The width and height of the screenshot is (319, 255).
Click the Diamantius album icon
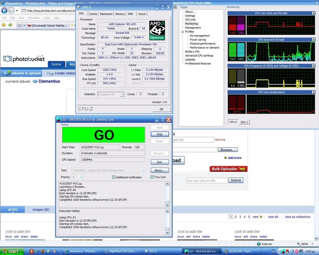[35, 81]
